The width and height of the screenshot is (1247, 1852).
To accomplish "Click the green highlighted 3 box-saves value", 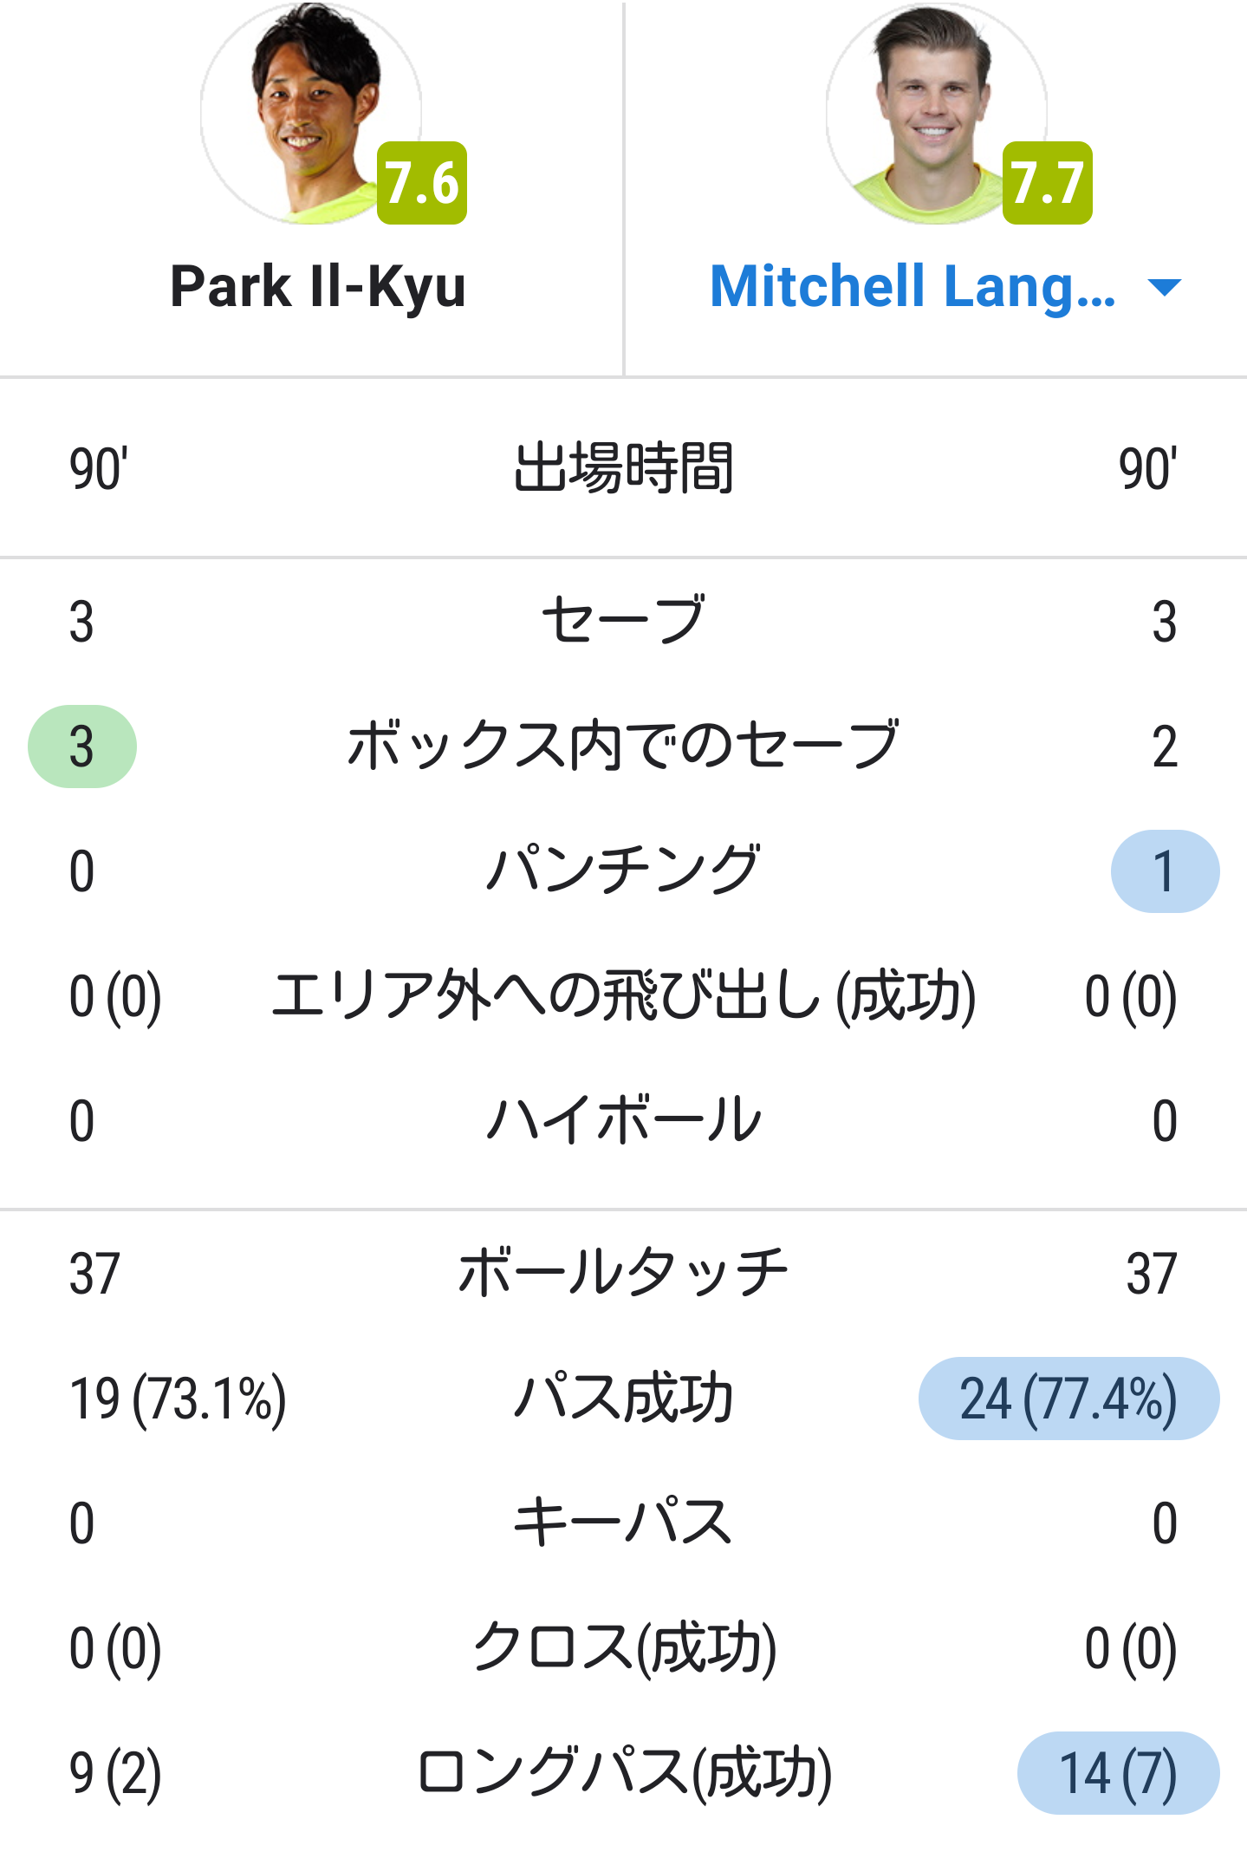I will coord(82,747).
